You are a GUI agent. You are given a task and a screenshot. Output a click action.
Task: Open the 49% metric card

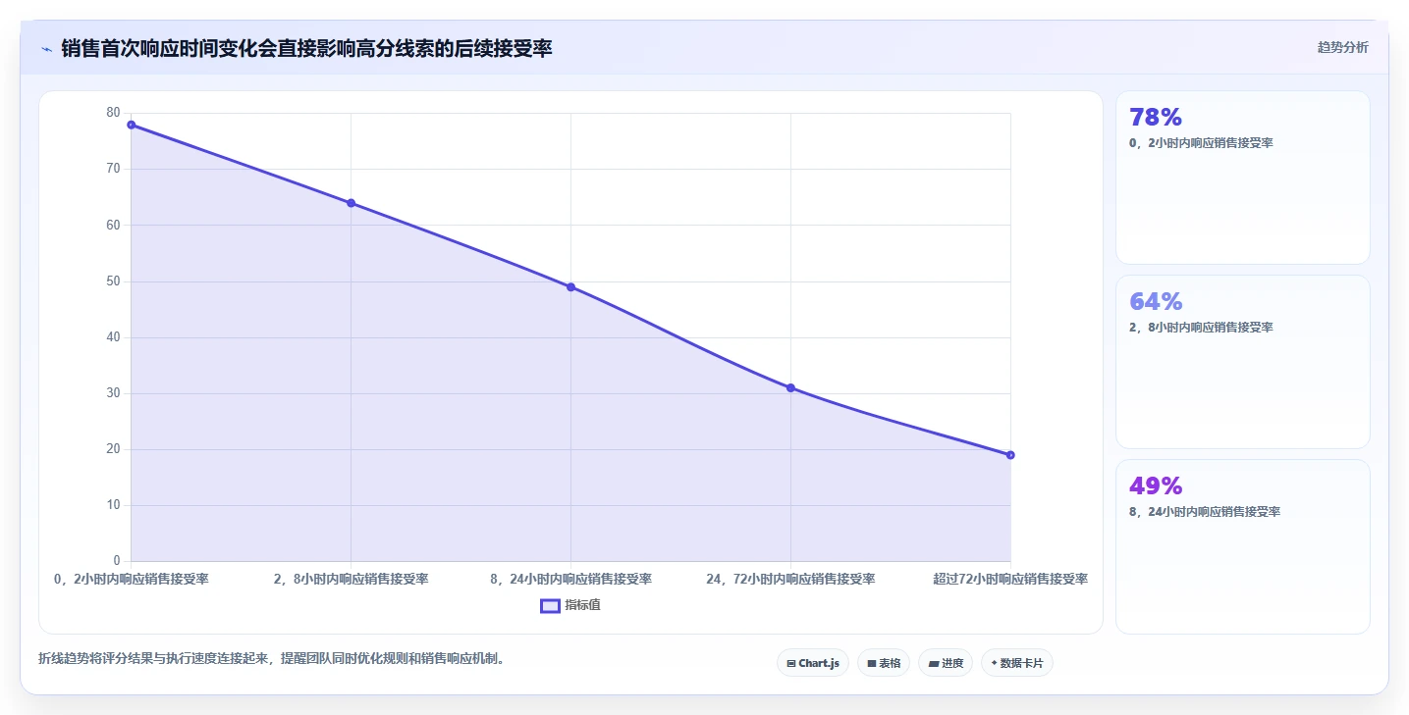tap(1242, 546)
